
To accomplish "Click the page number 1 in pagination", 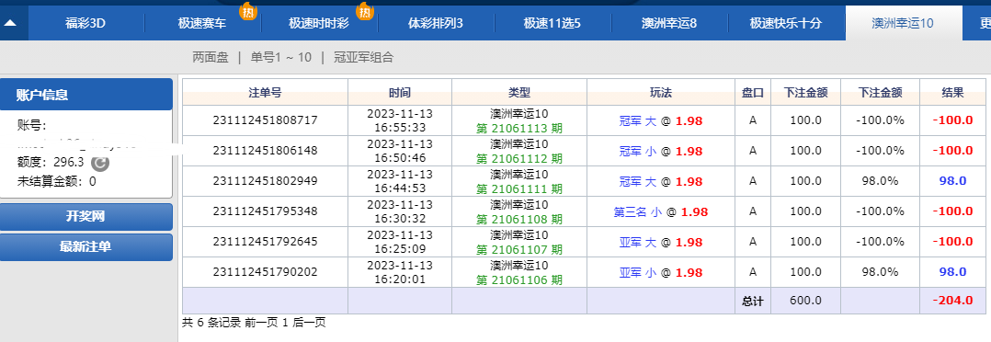I will [x=285, y=323].
